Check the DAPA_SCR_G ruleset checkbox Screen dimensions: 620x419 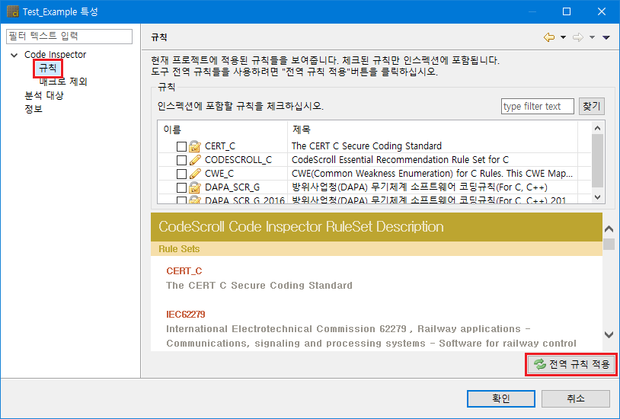pos(181,187)
